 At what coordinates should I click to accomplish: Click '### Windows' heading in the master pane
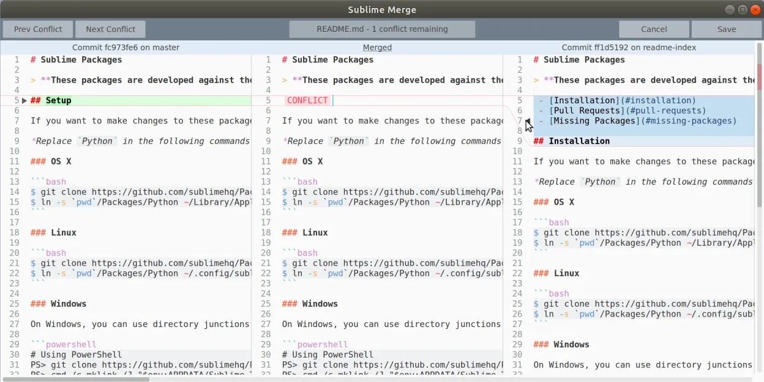pos(59,304)
